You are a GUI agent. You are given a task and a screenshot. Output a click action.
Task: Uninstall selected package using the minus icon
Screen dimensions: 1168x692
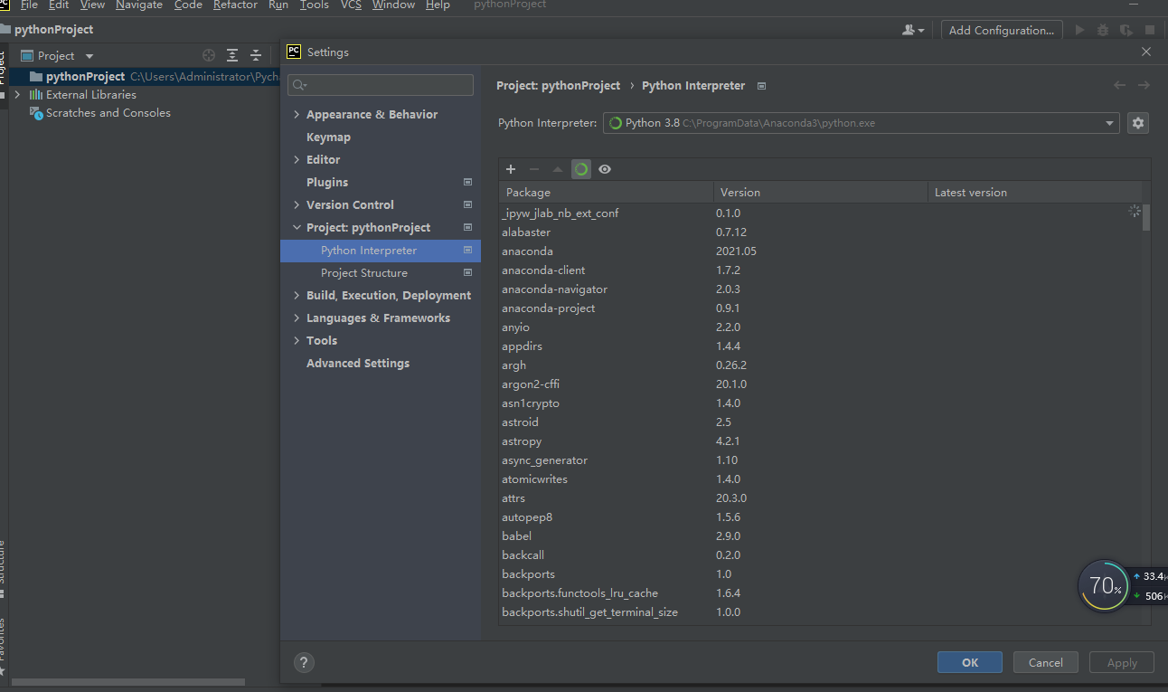[x=533, y=169]
